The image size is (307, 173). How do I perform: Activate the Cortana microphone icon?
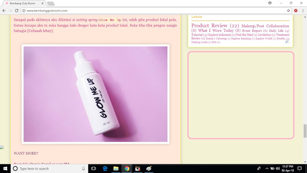tap(83, 169)
